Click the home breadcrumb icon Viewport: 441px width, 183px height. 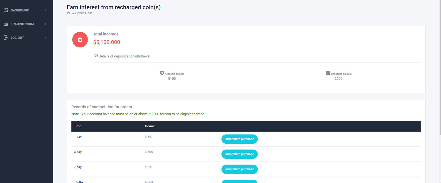click(68, 13)
